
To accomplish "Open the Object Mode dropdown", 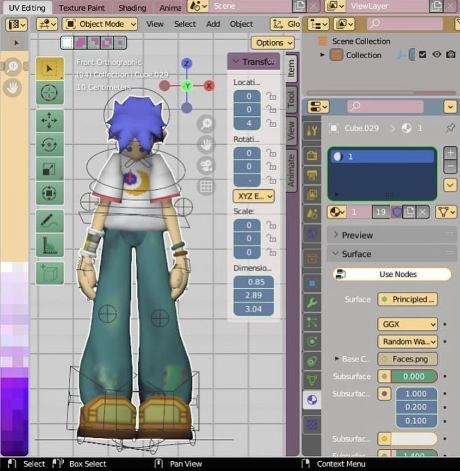I will (100, 24).
